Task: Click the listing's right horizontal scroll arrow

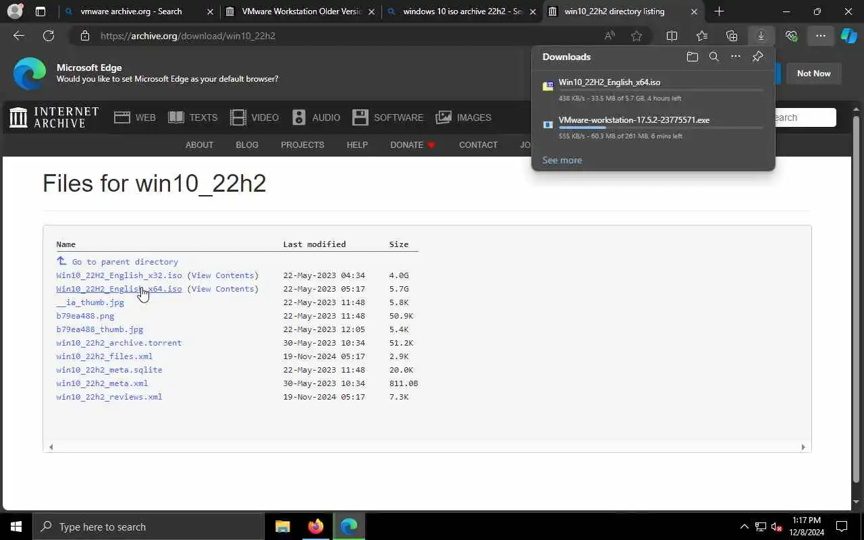Action: pyautogui.click(x=803, y=447)
